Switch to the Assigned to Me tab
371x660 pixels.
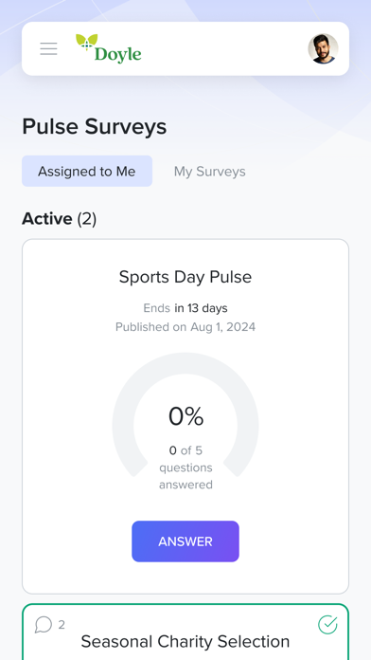(87, 172)
